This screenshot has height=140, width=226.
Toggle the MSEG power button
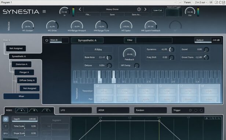6,119
